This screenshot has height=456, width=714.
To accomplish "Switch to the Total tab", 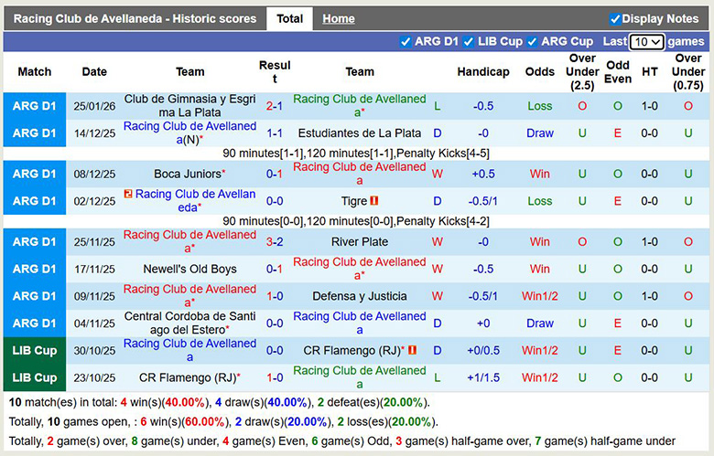I will coord(289,18).
